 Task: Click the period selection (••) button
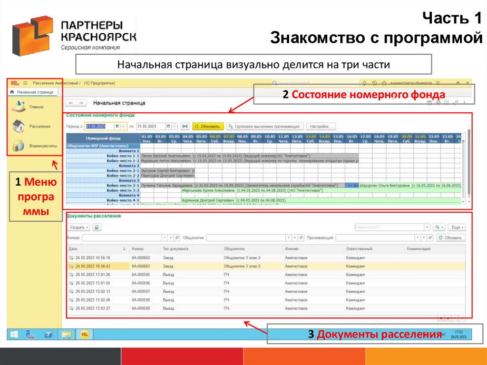[x=185, y=127]
